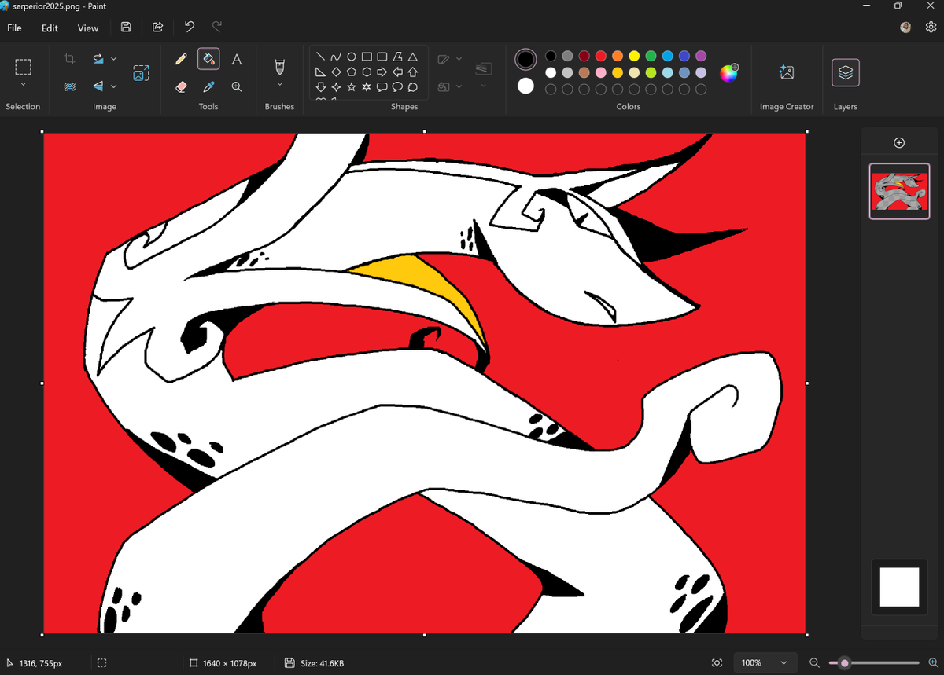Select the rectangular Selection tool
This screenshot has width=944, height=675.
pyautogui.click(x=23, y=67)
